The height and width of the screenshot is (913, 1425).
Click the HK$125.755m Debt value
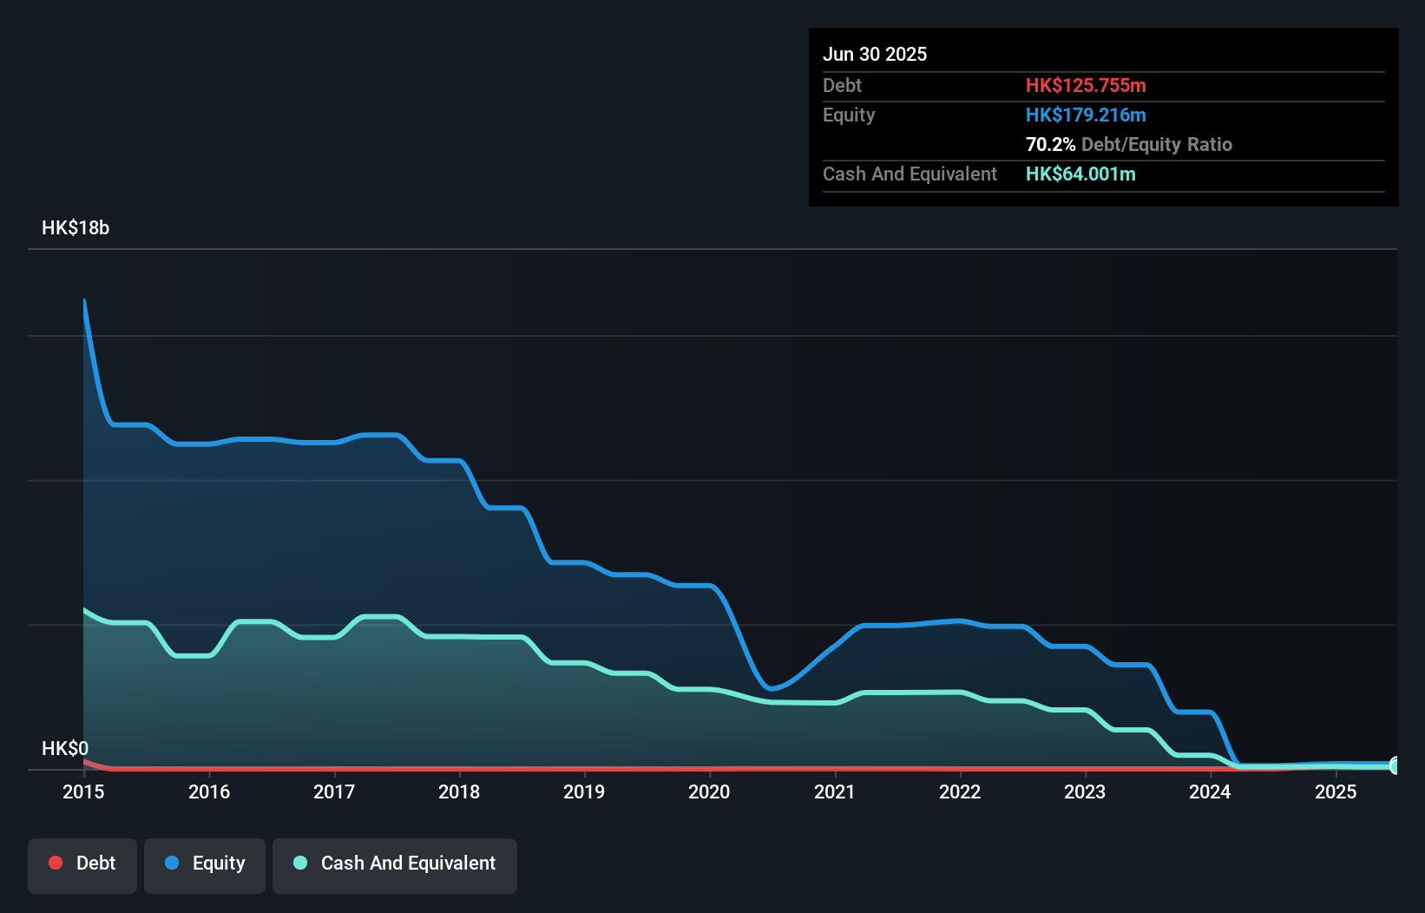(1086, 85)
